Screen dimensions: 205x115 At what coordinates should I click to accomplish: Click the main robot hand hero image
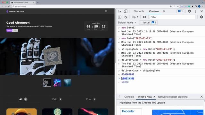(57, 57)
